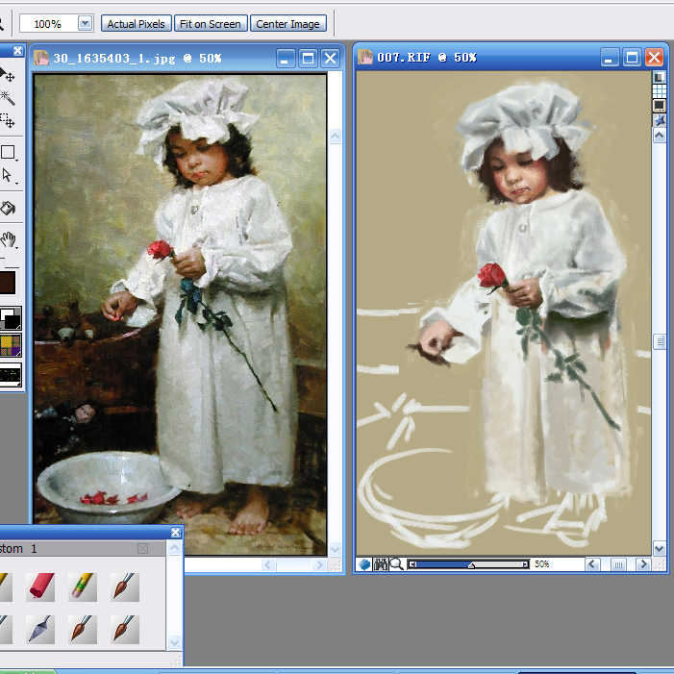
Task: Click the Actual Pixels button
Action: [x=136, y=24]
